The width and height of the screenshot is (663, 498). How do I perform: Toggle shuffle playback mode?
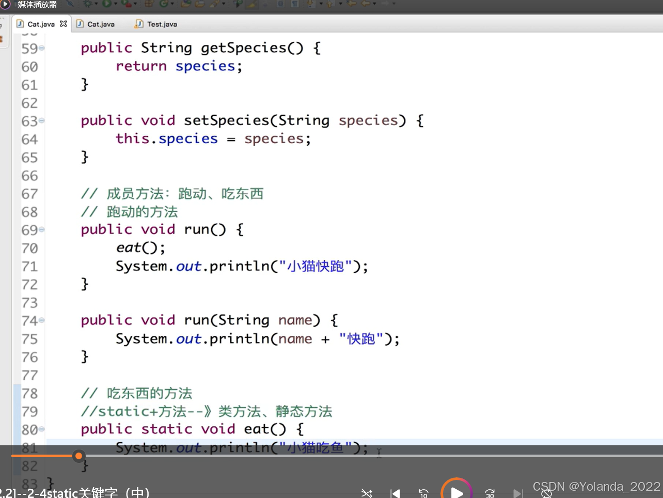click(x=367, y=493)
